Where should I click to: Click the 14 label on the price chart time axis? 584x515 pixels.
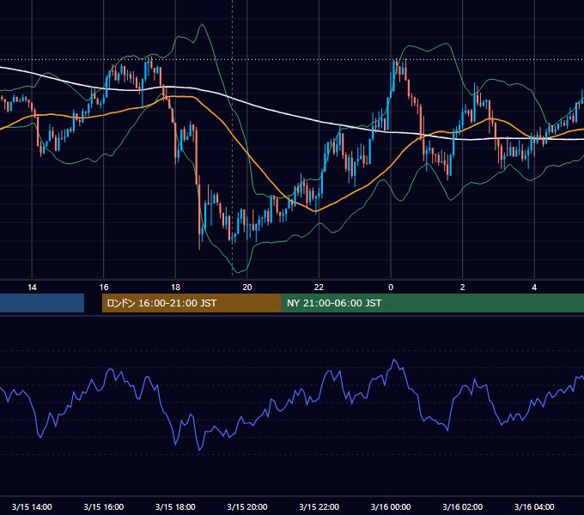click(x=32, y=288)
